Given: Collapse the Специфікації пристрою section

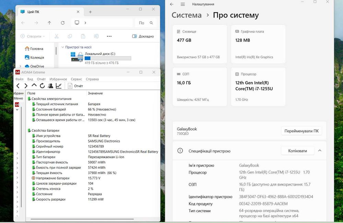Looking at the screenshot, I should point(320,151).
